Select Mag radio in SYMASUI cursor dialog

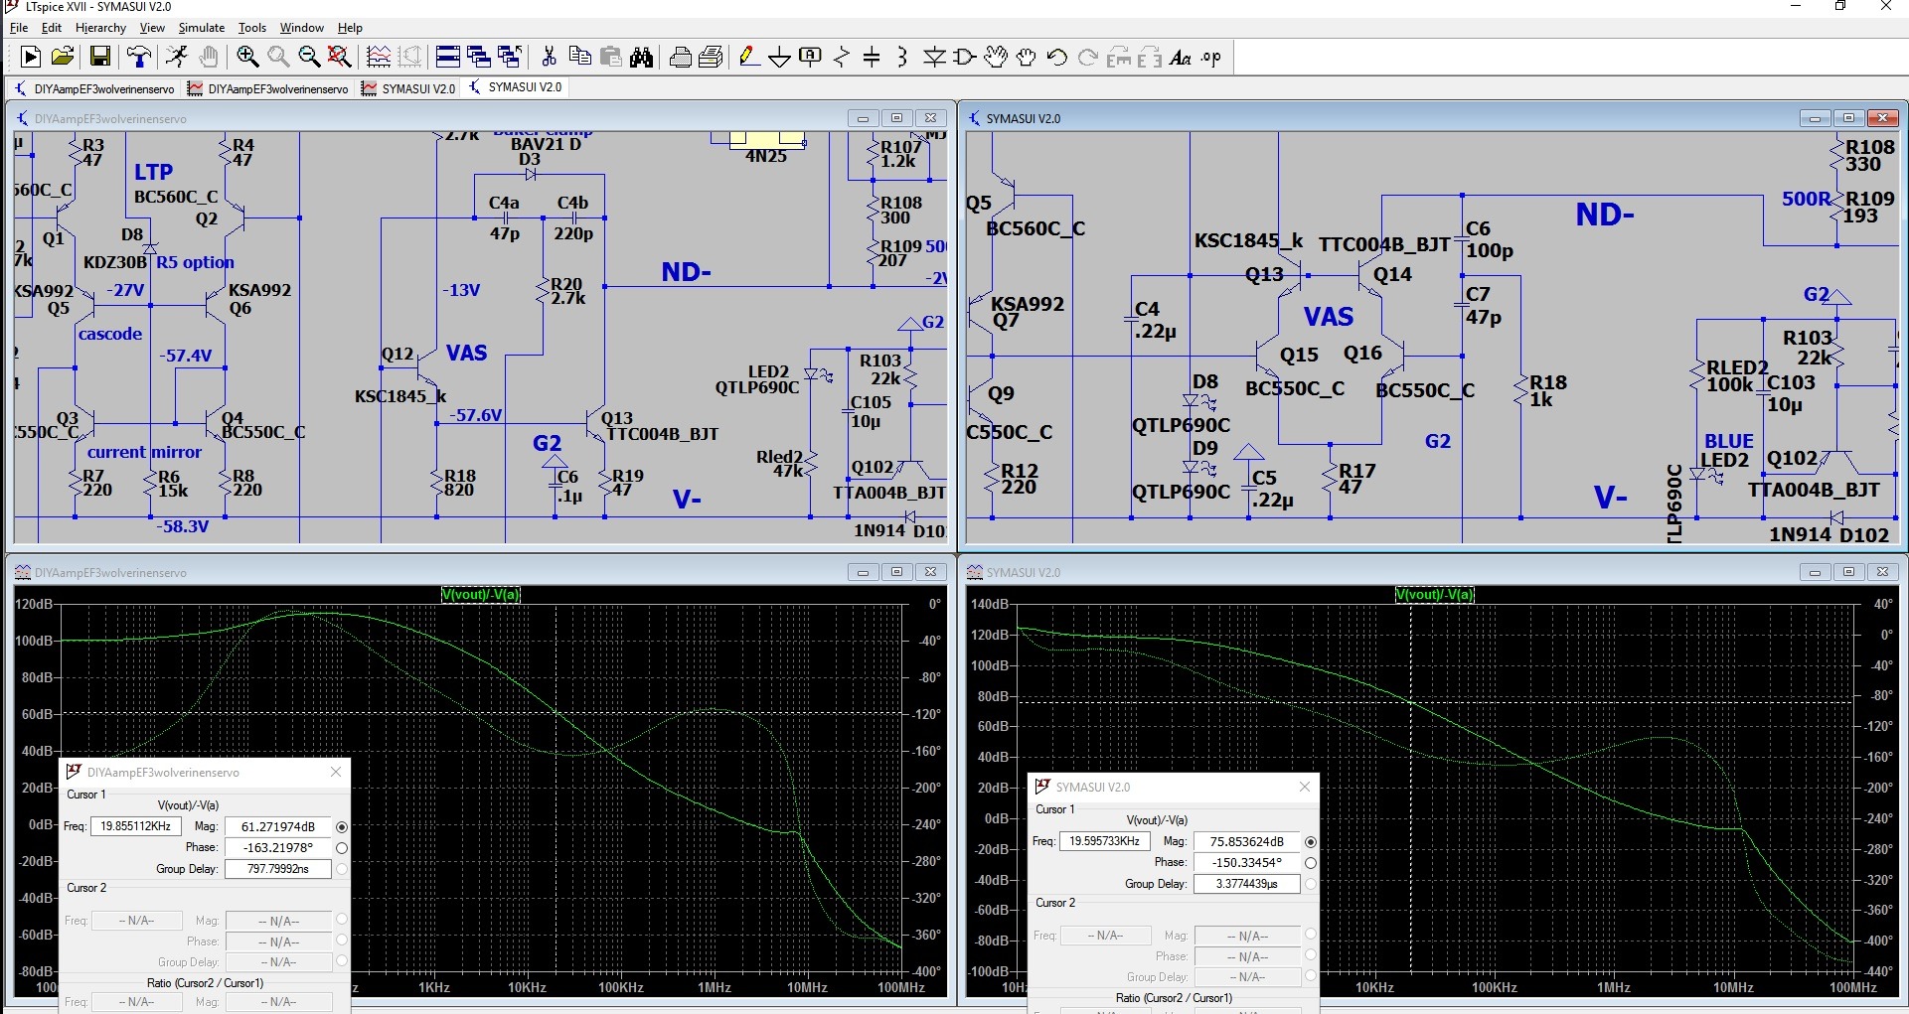point(1311,841)
